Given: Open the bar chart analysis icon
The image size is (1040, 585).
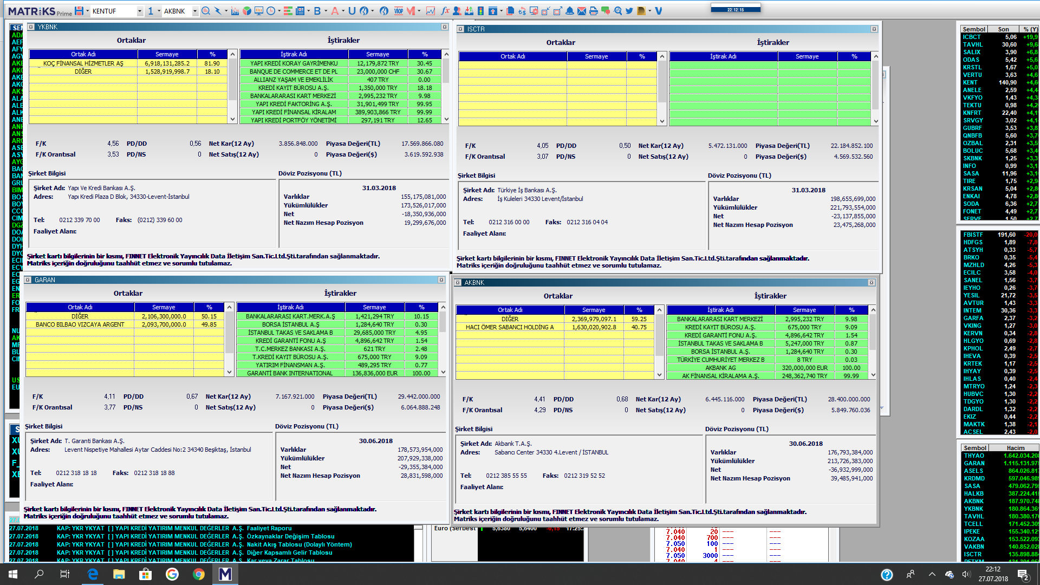Looking at the screenshot, I should coord(235,11).
